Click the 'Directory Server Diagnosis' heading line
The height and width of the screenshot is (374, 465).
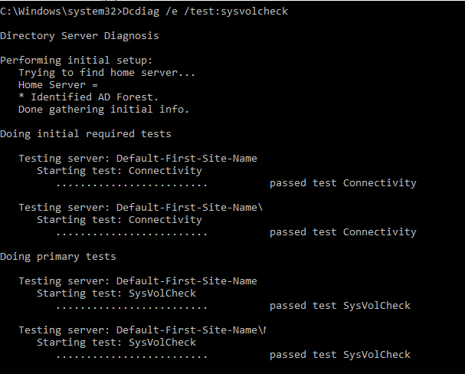(80, 36)
